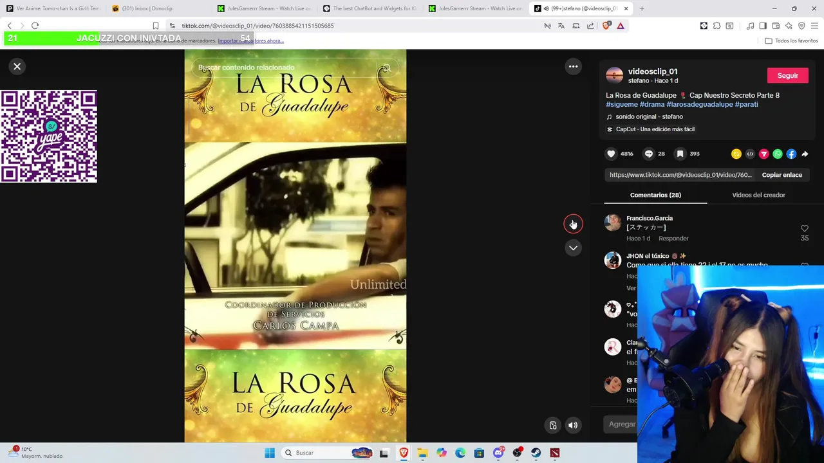Screen dimensions: 824x463
Task: Repost the video with yellow repost icon
Action: pos(736,154)
